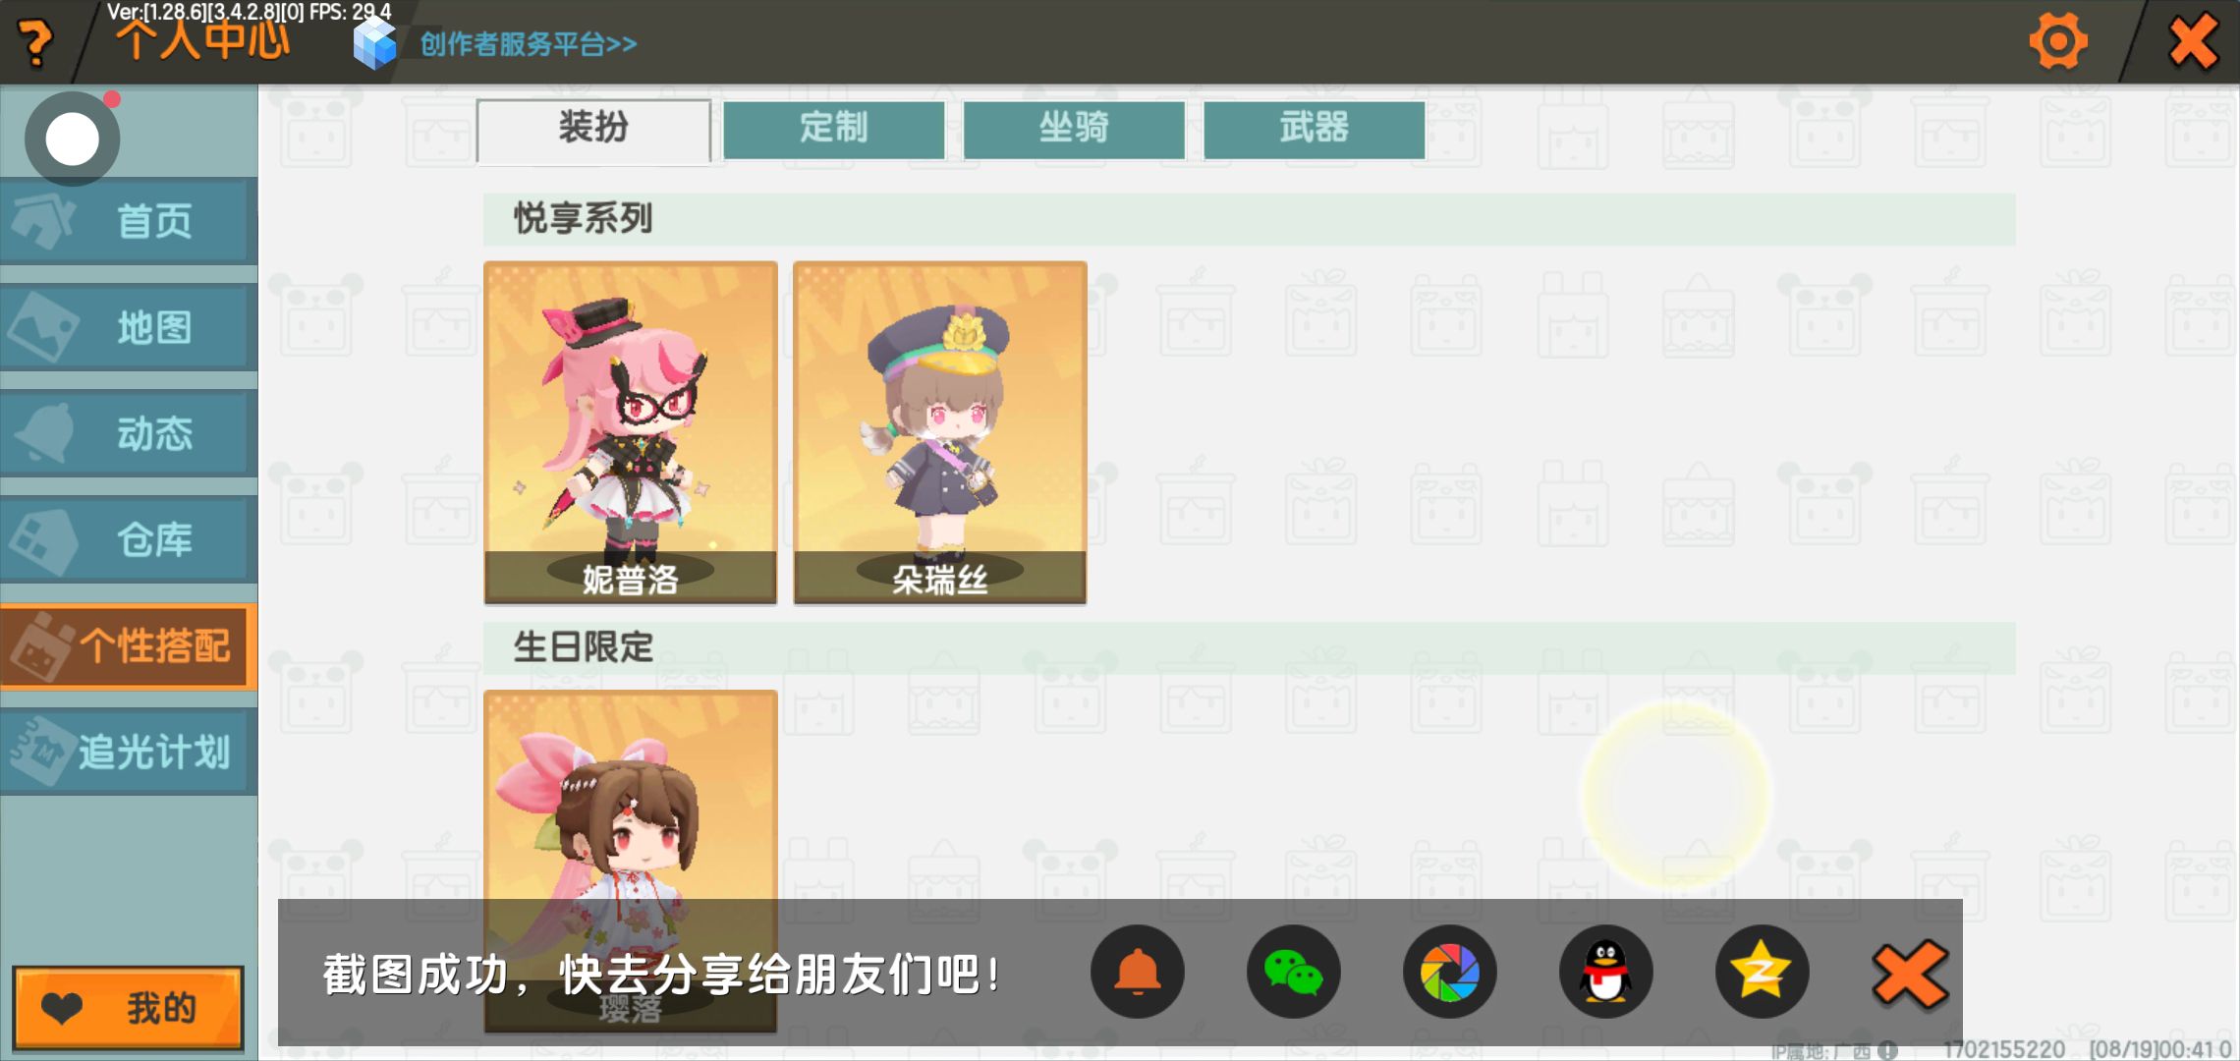Share screenshot via QQ penguin icon
Screen dimensions: 2240x1061
coord(1605,972)
